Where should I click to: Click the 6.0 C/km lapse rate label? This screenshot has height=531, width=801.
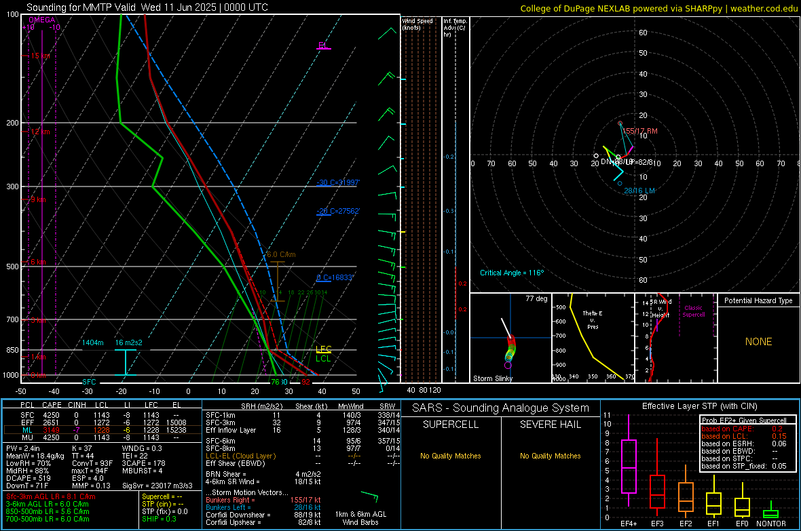coord(281,254)
